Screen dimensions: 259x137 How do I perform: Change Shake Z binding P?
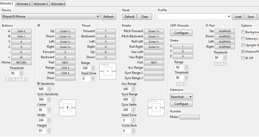point(183,56)
